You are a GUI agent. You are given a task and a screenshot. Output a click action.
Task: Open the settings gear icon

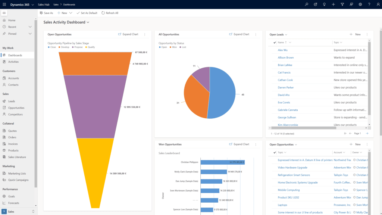coord(360,4)
